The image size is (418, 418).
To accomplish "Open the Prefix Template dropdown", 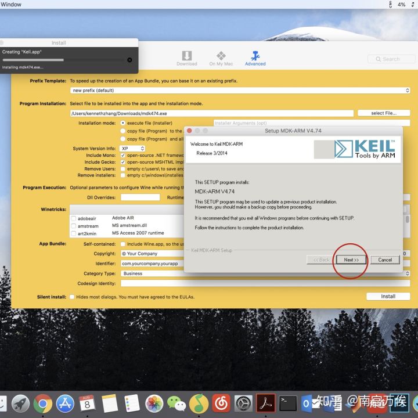I will click(240, 91).
